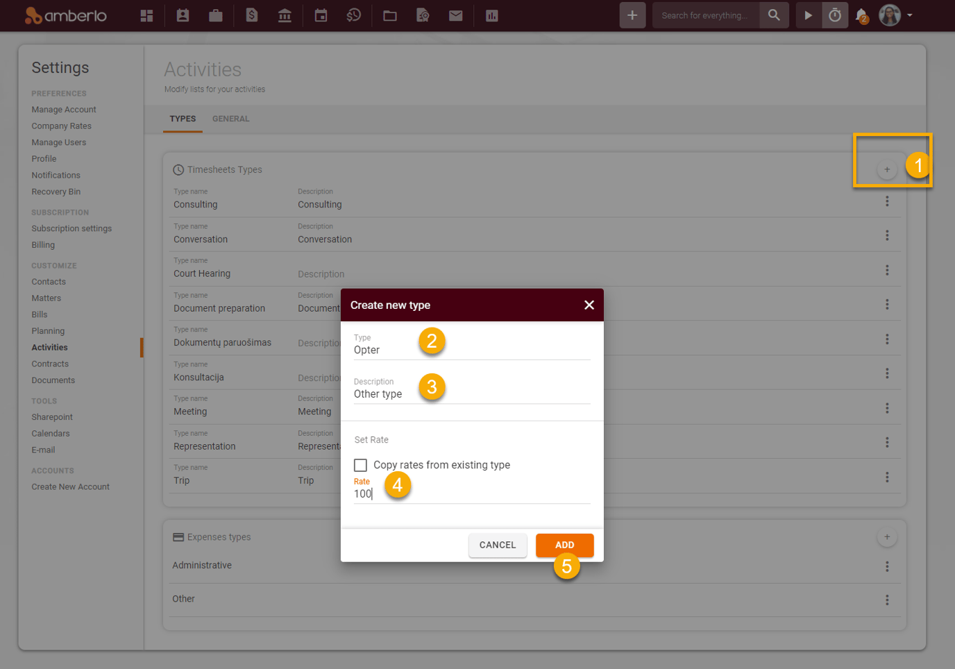This screenshot has height=669, width=955.
Task: Select the briefcase Matters icon
Action: [215, 15]
